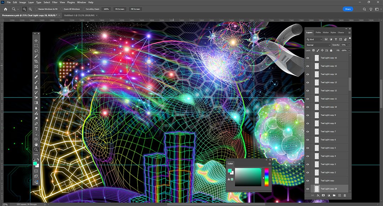Screen dimensions: 383x206
Task: Click the Home icon in options bar
Action: point(5,9)
